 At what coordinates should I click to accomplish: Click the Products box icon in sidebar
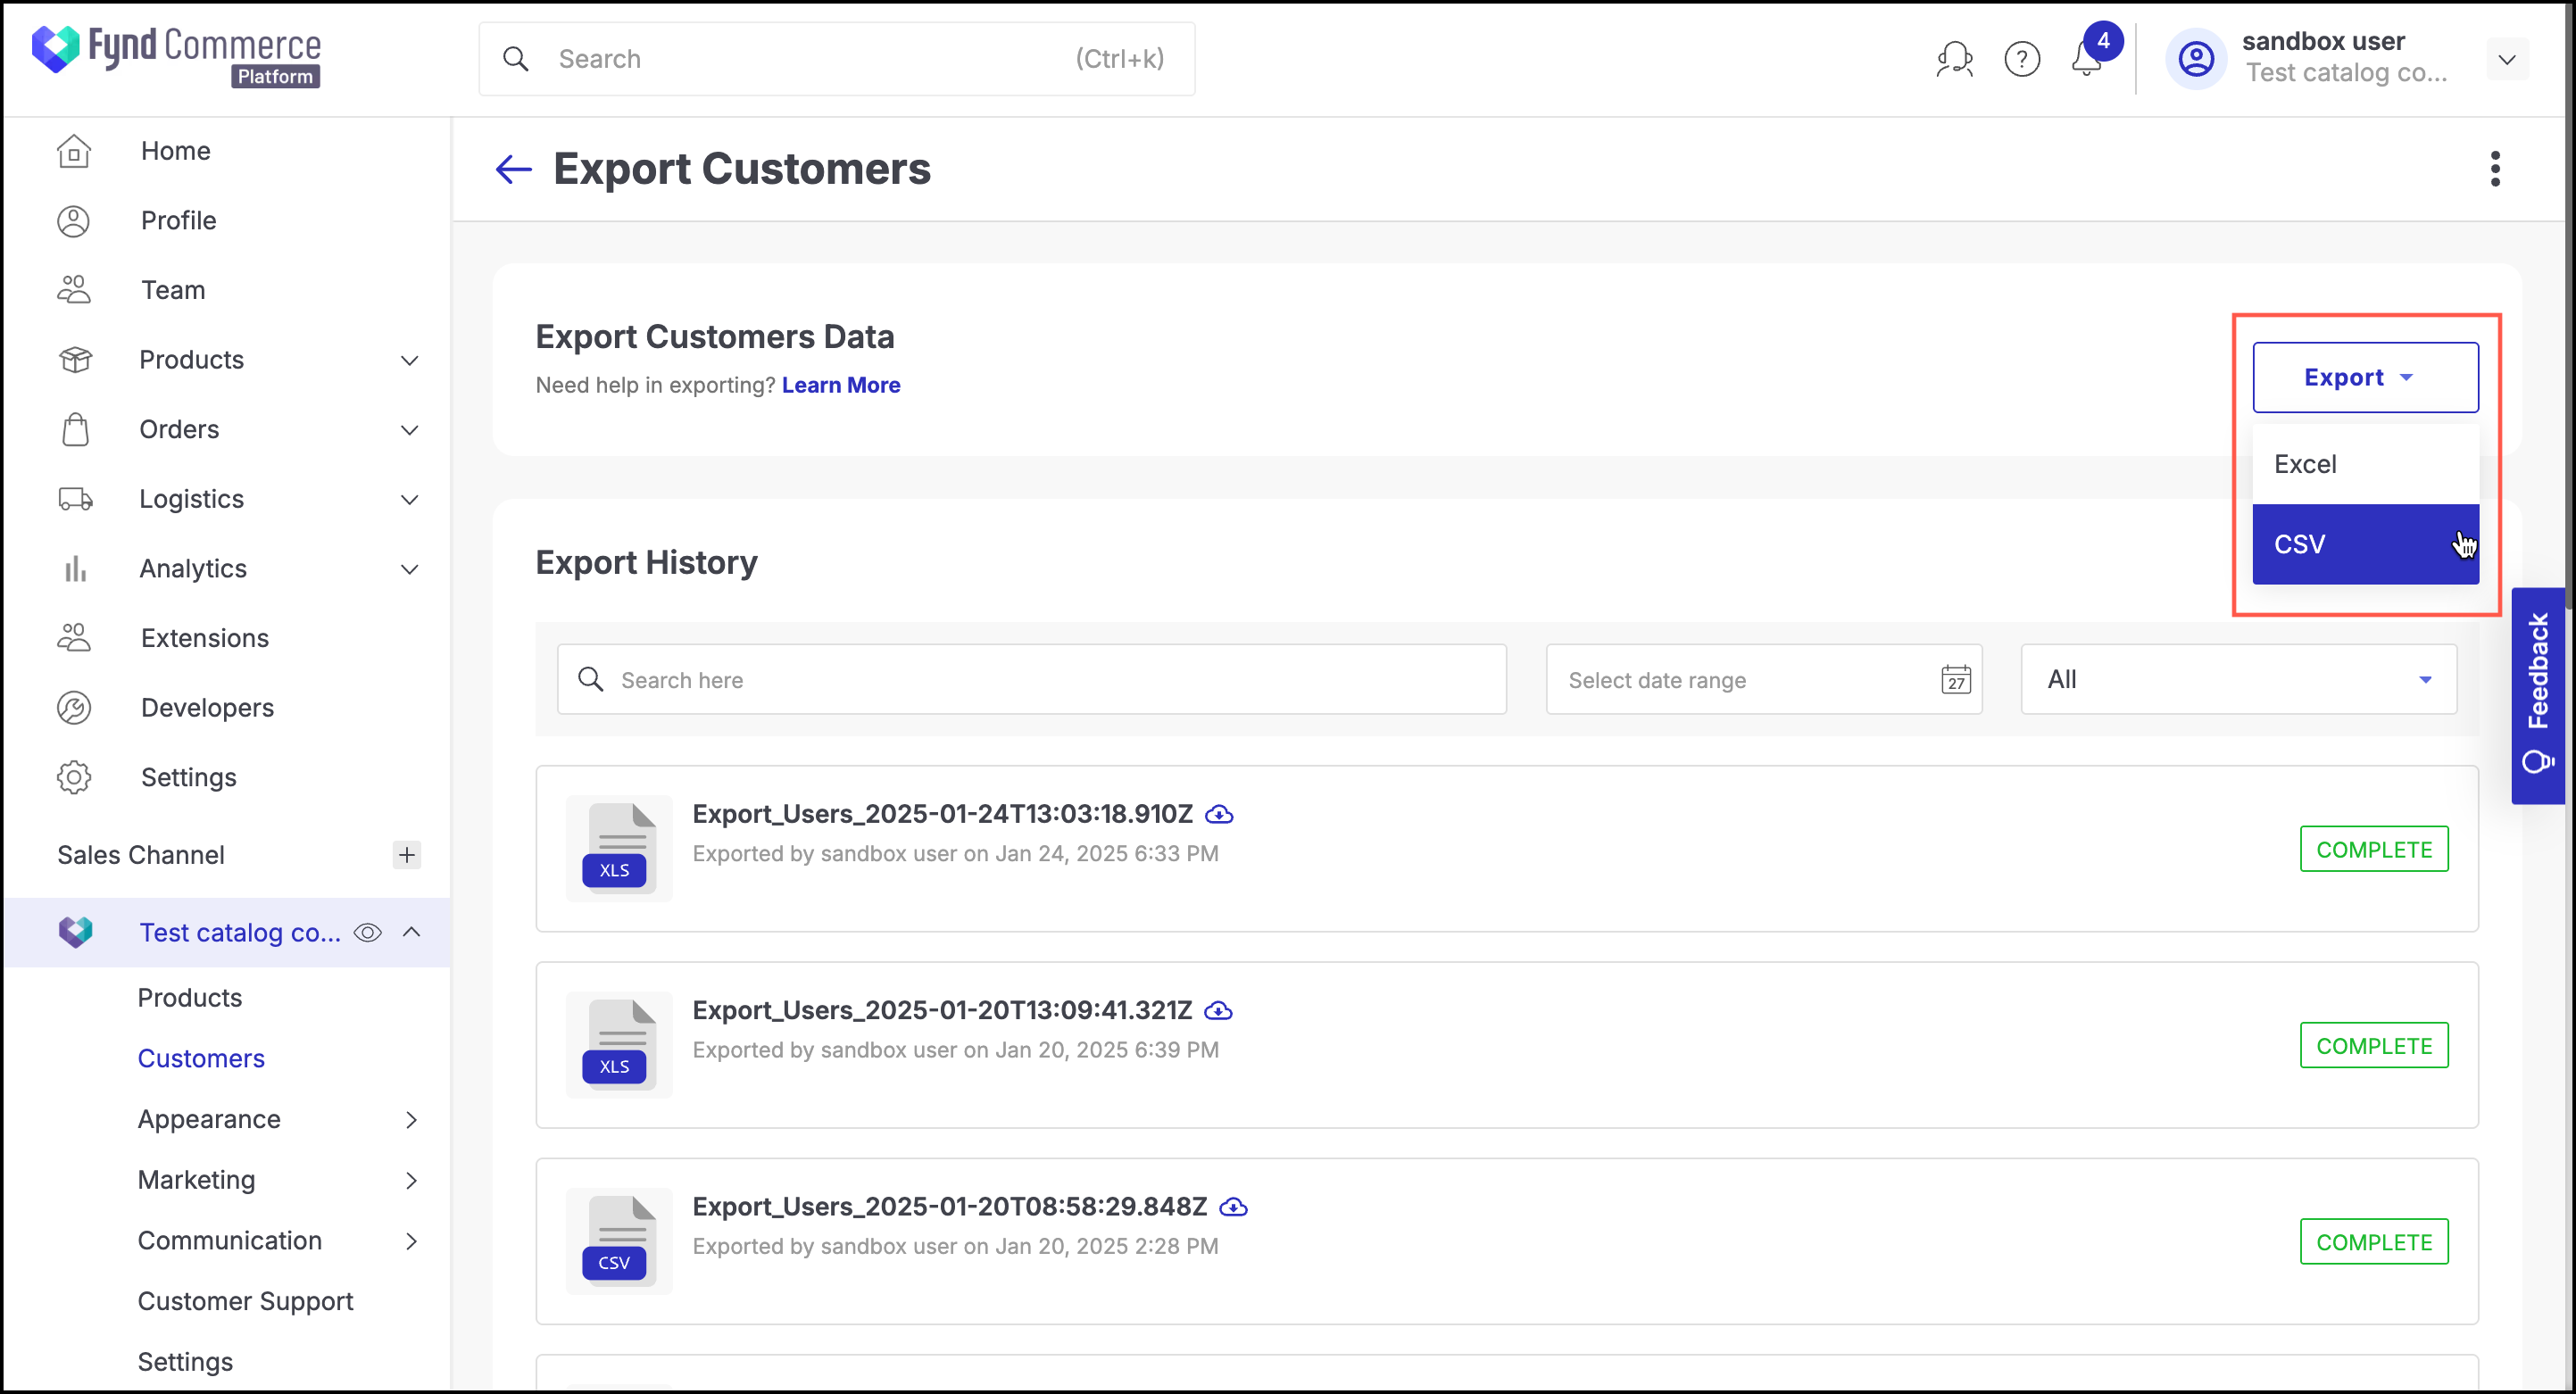(x=75, y=360)
